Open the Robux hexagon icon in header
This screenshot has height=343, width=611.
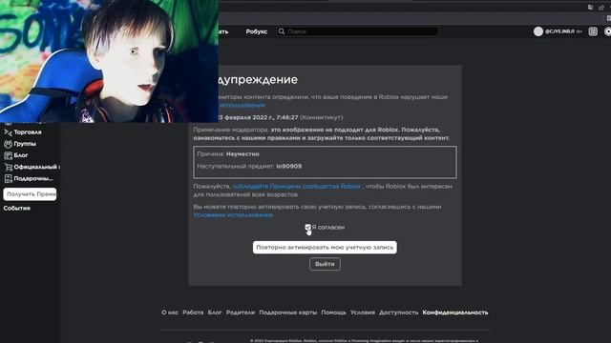607,31
